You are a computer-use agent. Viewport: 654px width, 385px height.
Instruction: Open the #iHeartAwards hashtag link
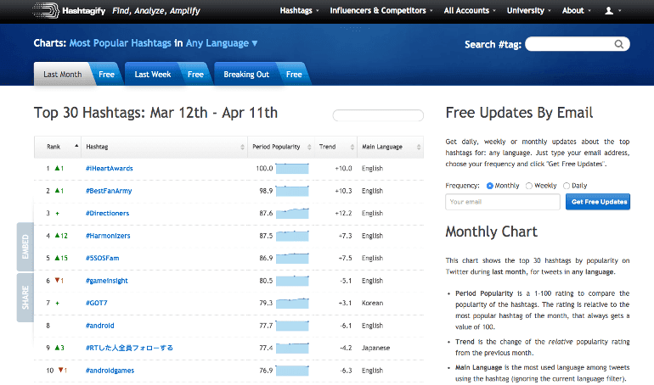110,168
